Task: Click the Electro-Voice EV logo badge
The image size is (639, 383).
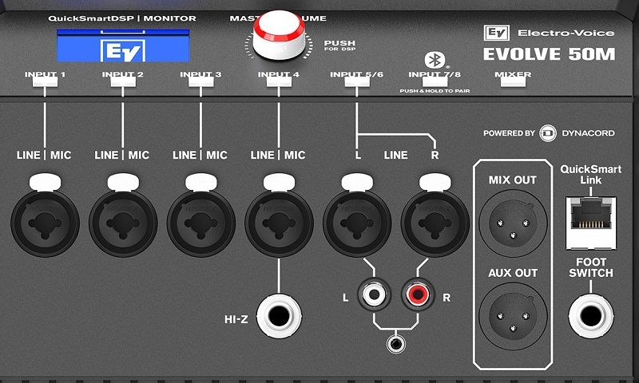Action: (x=497, y=33)
